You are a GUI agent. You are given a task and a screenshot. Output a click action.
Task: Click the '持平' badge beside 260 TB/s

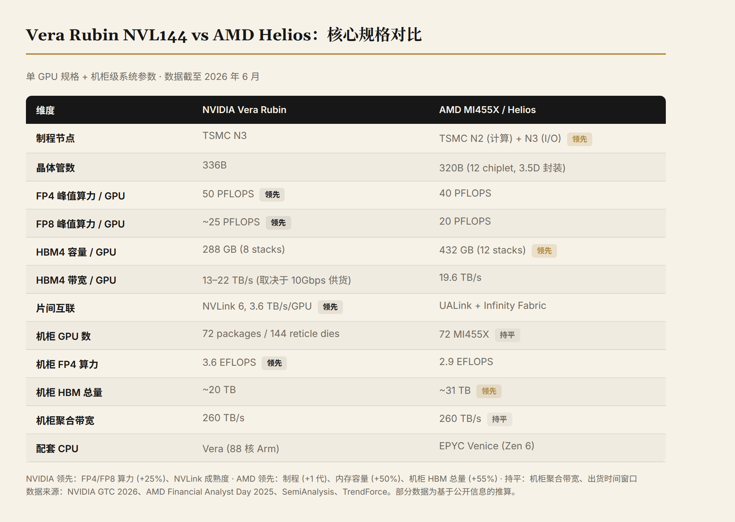(499, 419)
